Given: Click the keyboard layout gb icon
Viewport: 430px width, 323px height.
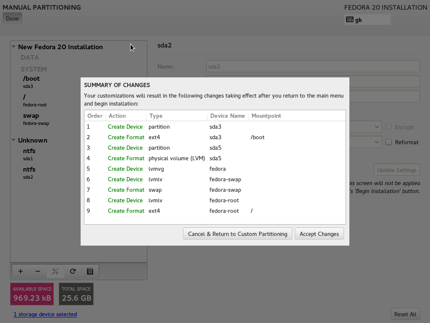Looking at the screenshot, I should pyautogui.click(x=350, y=19).
